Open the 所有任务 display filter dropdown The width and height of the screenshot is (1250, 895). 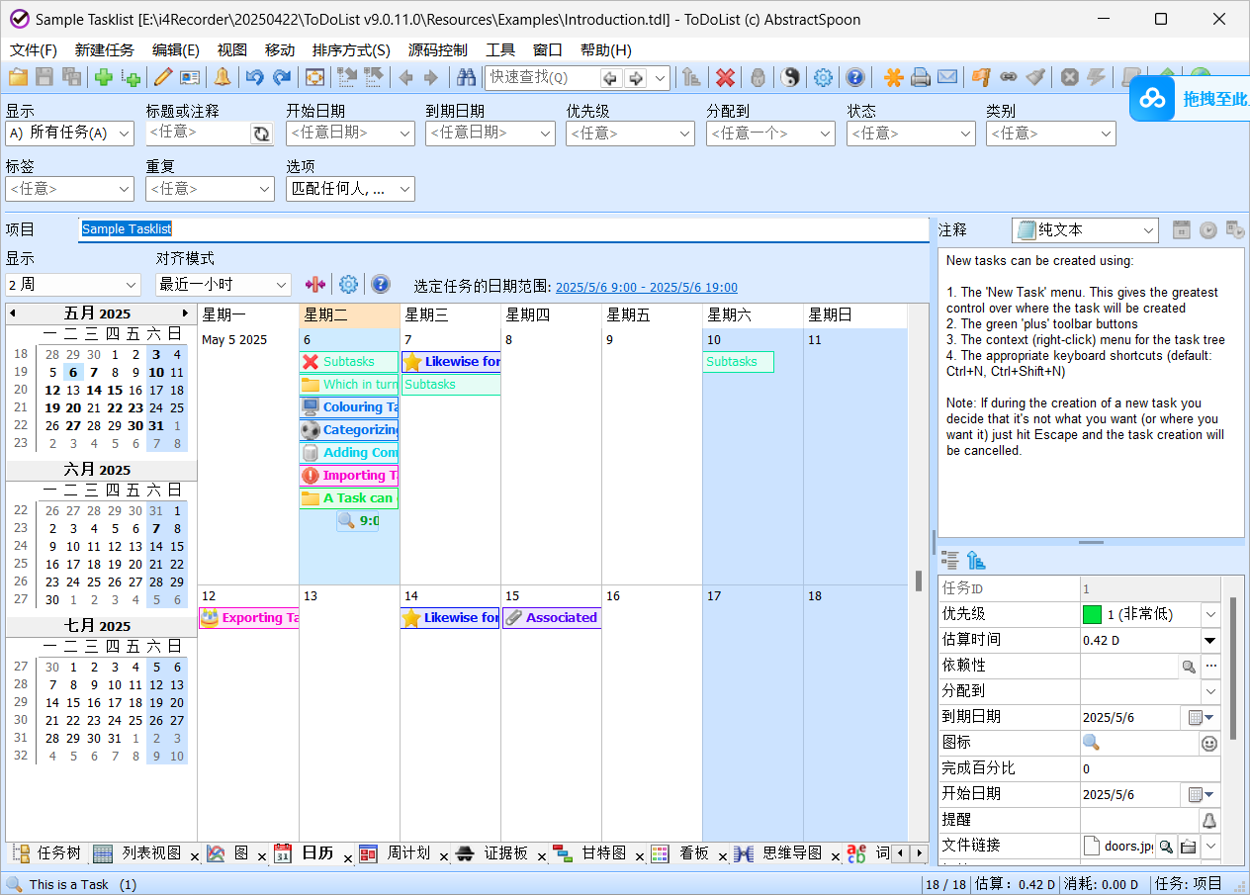point(69,133)
